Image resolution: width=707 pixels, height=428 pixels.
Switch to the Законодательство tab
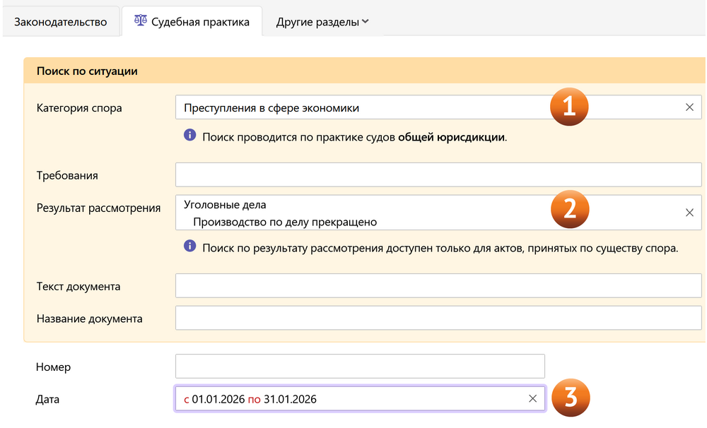(60, 22)
